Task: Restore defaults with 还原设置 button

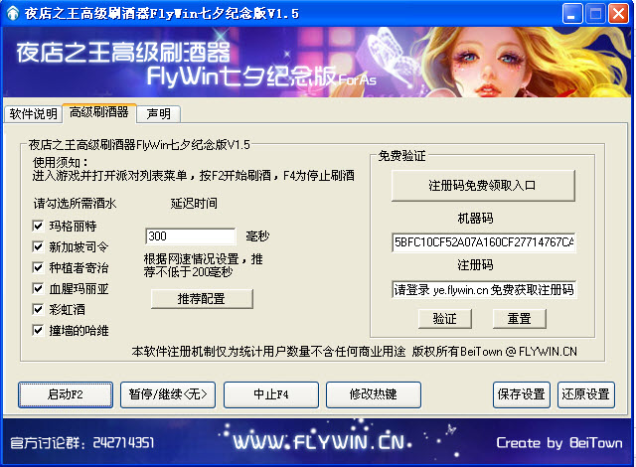Action: tap(586, 394)
